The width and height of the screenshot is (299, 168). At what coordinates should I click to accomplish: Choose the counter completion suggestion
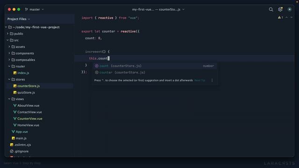click(x=155, y=72)
